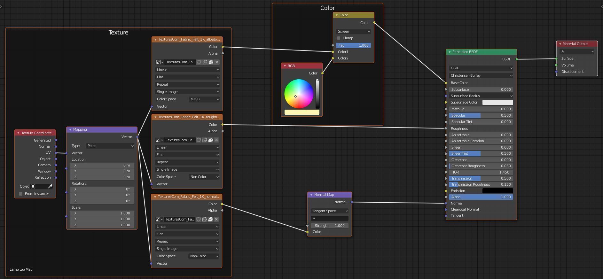
Task: Click the albedo image name field
Action: (180, 62)
